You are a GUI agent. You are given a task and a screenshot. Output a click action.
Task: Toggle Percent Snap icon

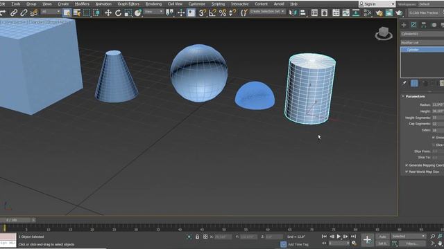pyautogui.click(x=223, y=12)
